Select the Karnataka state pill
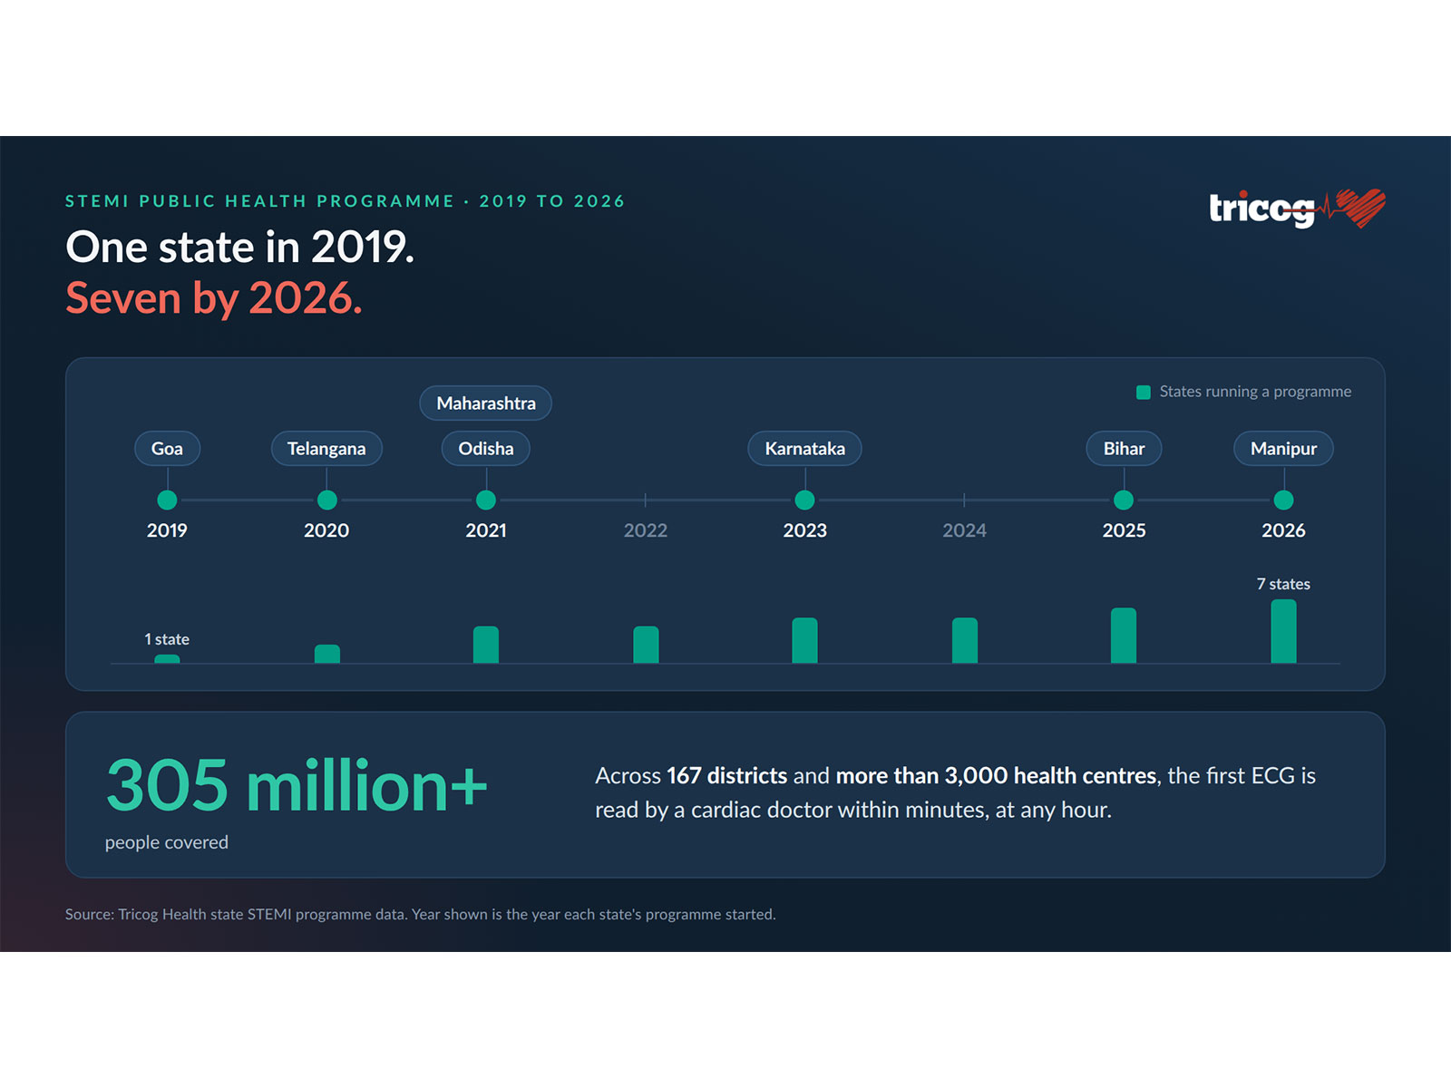The image size is (1451, 1088). point(804,448)
